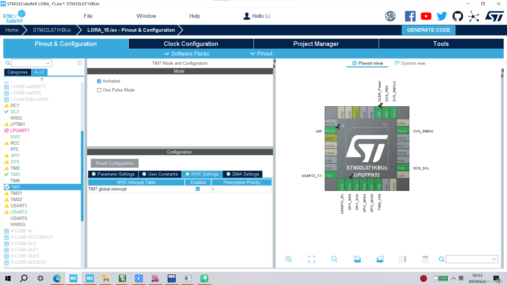The image size is (507, 285).
Task: Click GENERATE CODE button
Action: 428,30
